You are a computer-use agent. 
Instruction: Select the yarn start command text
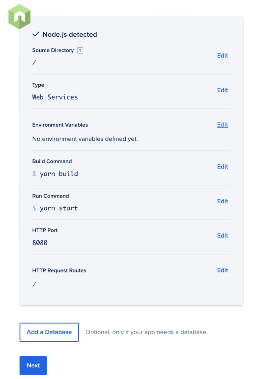[x=59, y=208]
